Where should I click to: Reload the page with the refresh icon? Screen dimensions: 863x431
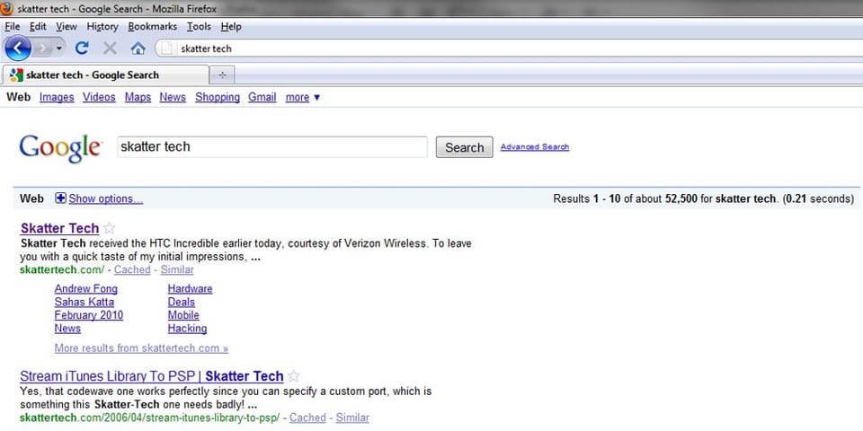click(82, 48)
